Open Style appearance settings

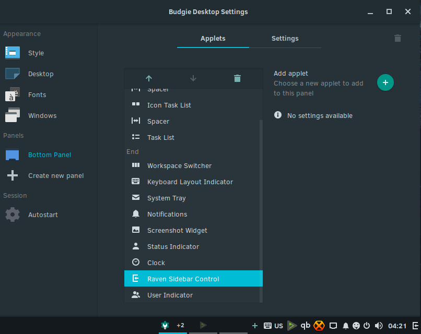pyautogui.click(x=49, y=53)
